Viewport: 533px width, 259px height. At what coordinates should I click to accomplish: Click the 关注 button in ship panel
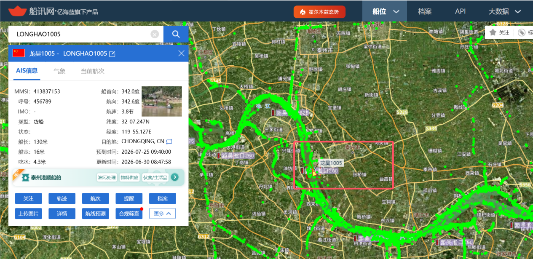tap(28, 198)
